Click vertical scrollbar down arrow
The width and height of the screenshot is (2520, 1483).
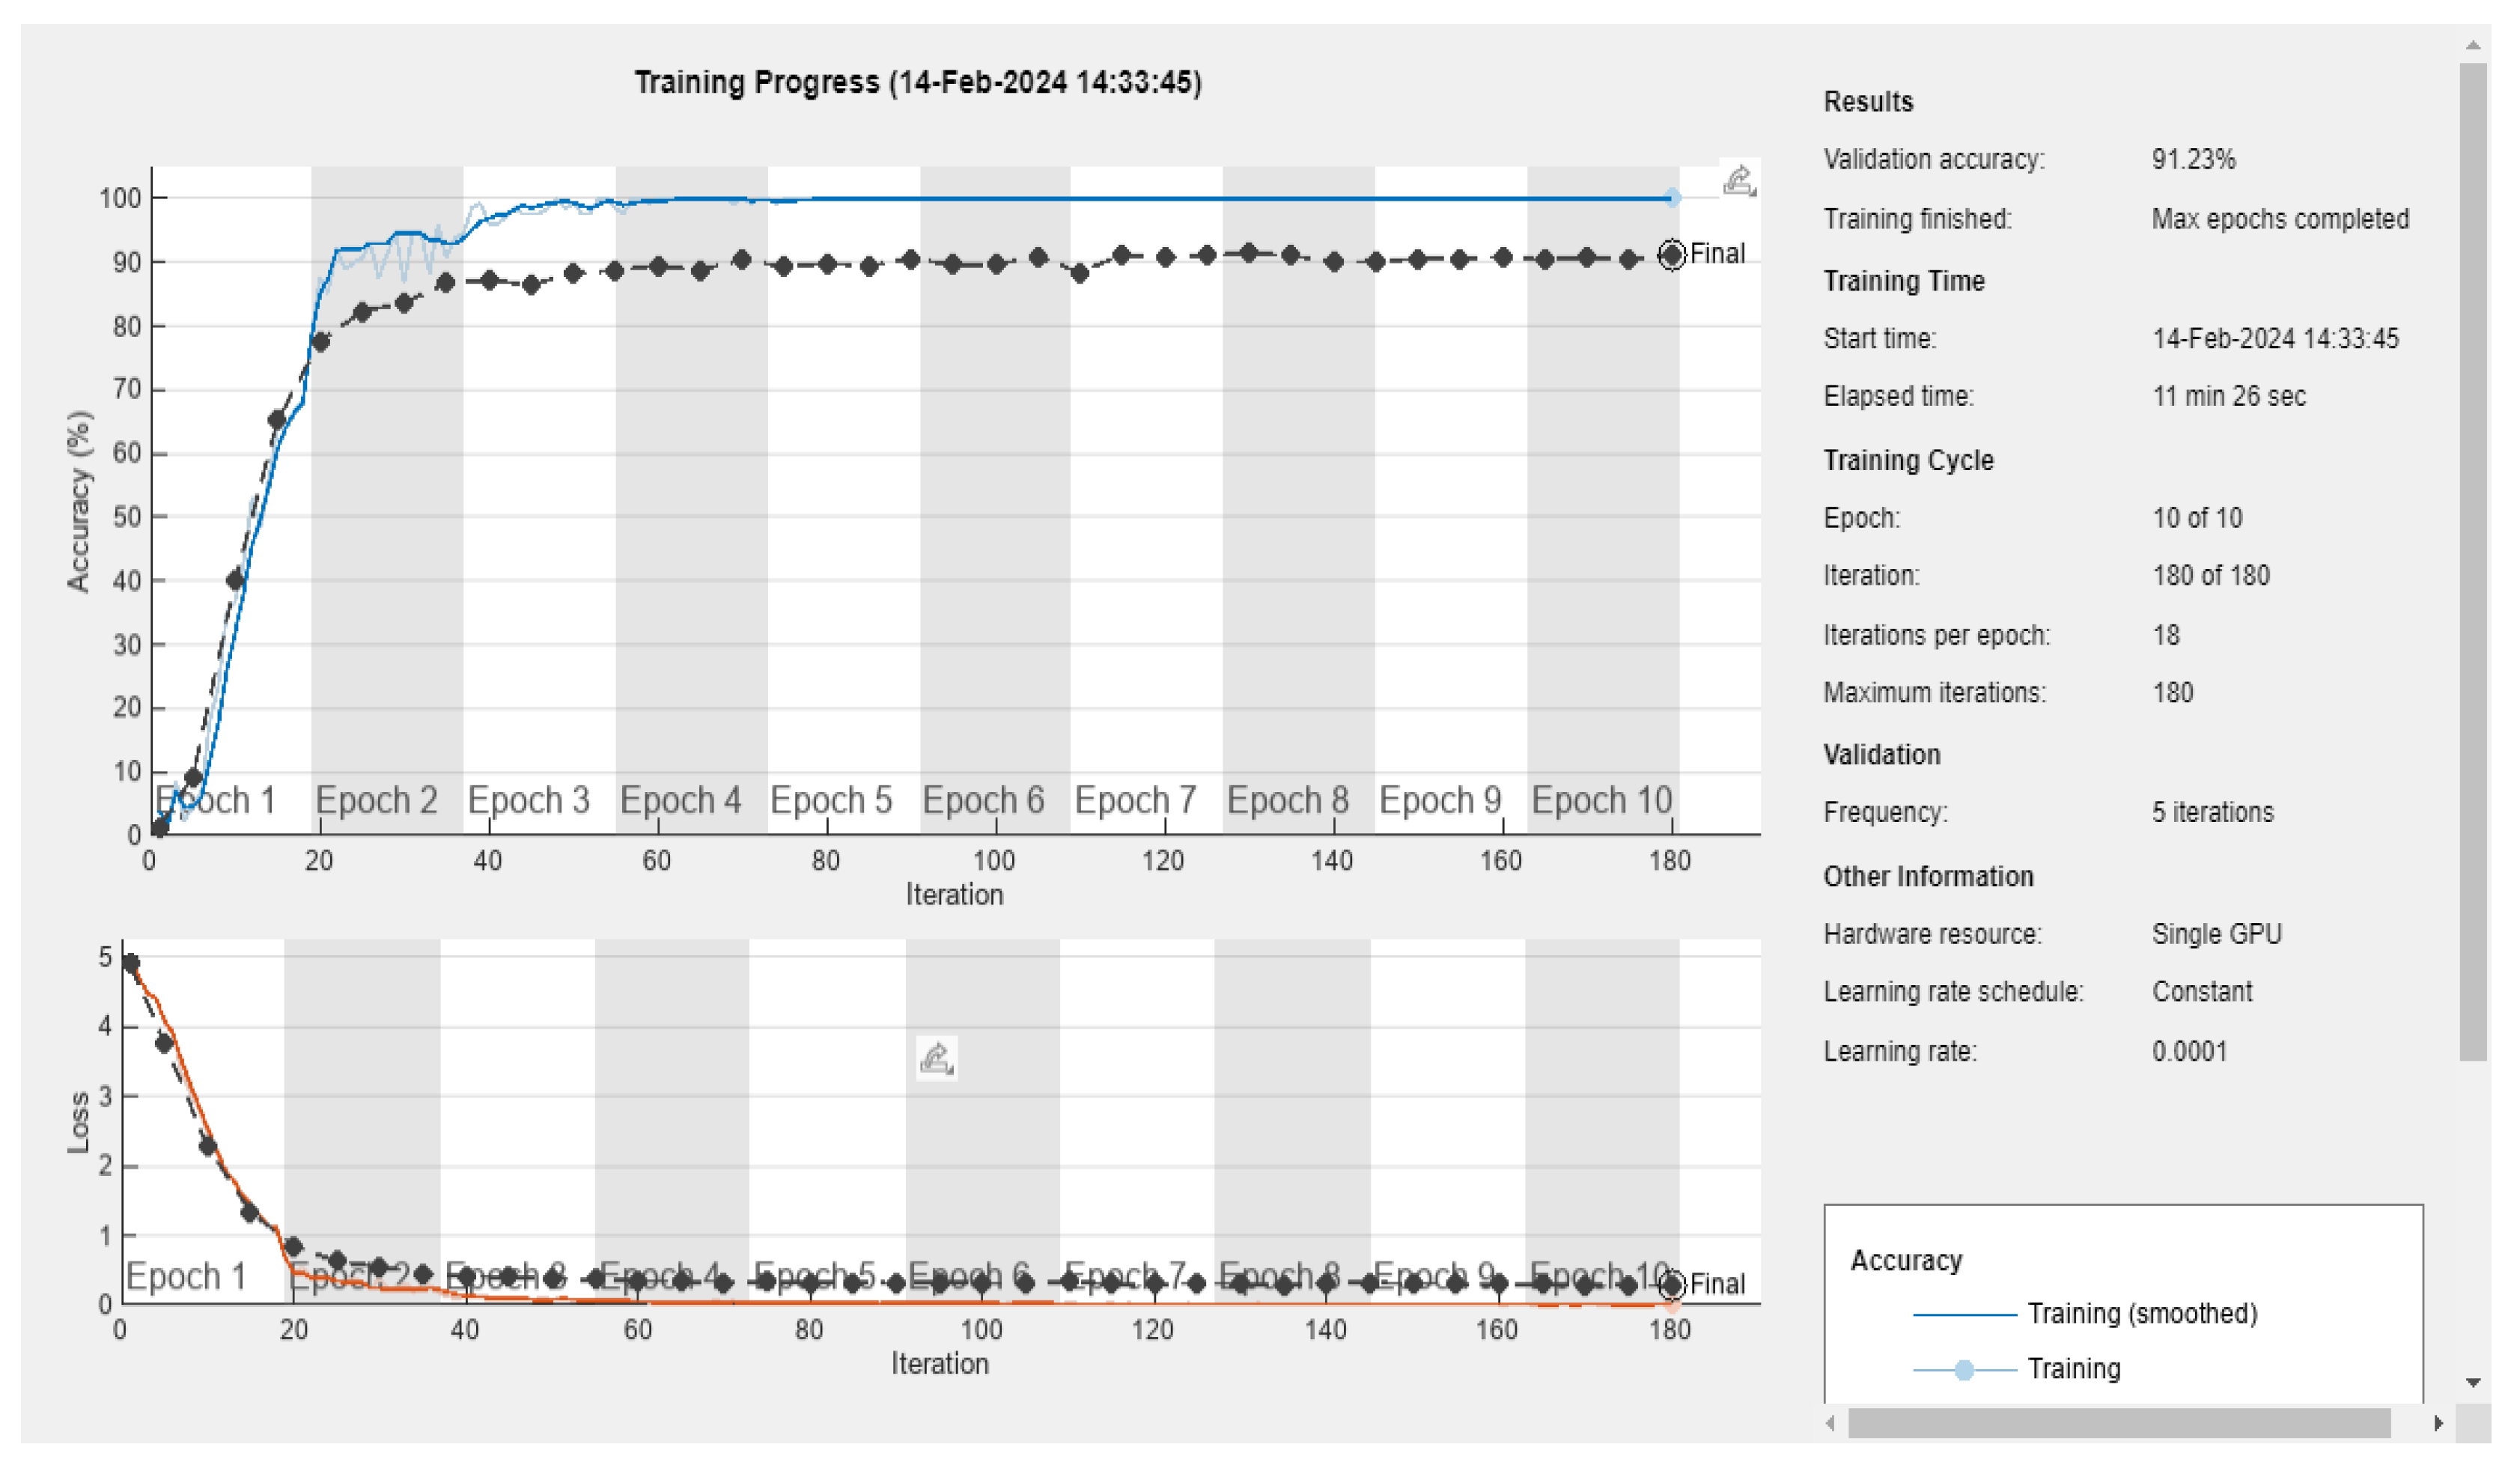pos(2473,1383)
